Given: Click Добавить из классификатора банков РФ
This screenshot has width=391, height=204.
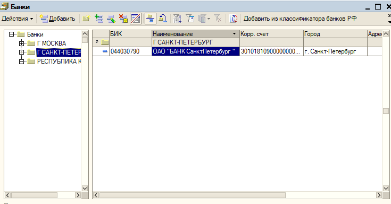Looking at the screenshot, I should pos(300,19).
